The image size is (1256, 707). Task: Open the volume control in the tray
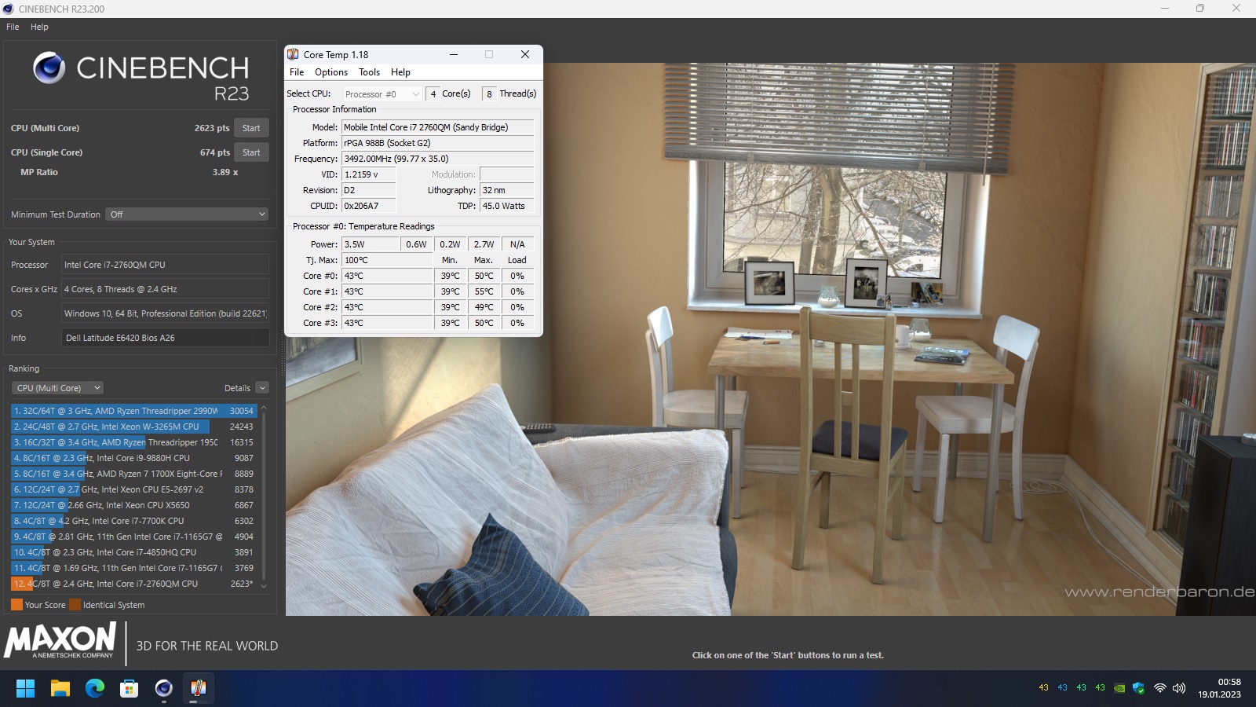(1178, 689)
